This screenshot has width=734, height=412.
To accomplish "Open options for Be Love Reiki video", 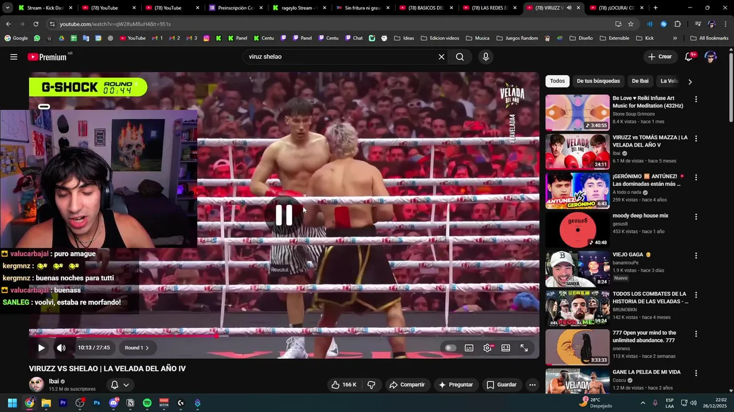I will point(696,99).
